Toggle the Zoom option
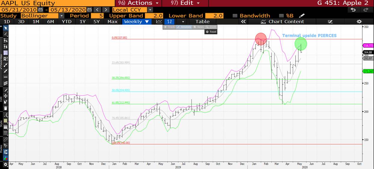The width and height of the screenshot is (374, 169). point(211,27)
